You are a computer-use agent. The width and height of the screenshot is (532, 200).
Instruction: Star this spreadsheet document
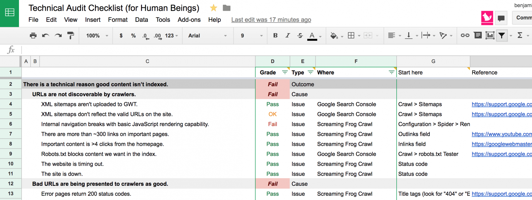[213, 8]
